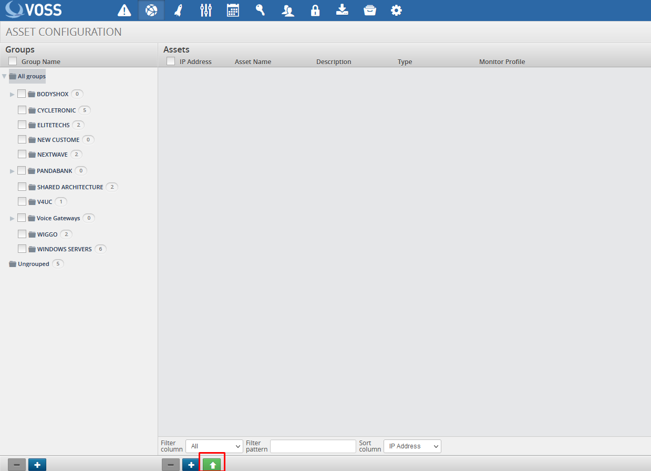Expand the BODYSHOX group
This screenshot has height=471, width=651.
coord(12,95)
